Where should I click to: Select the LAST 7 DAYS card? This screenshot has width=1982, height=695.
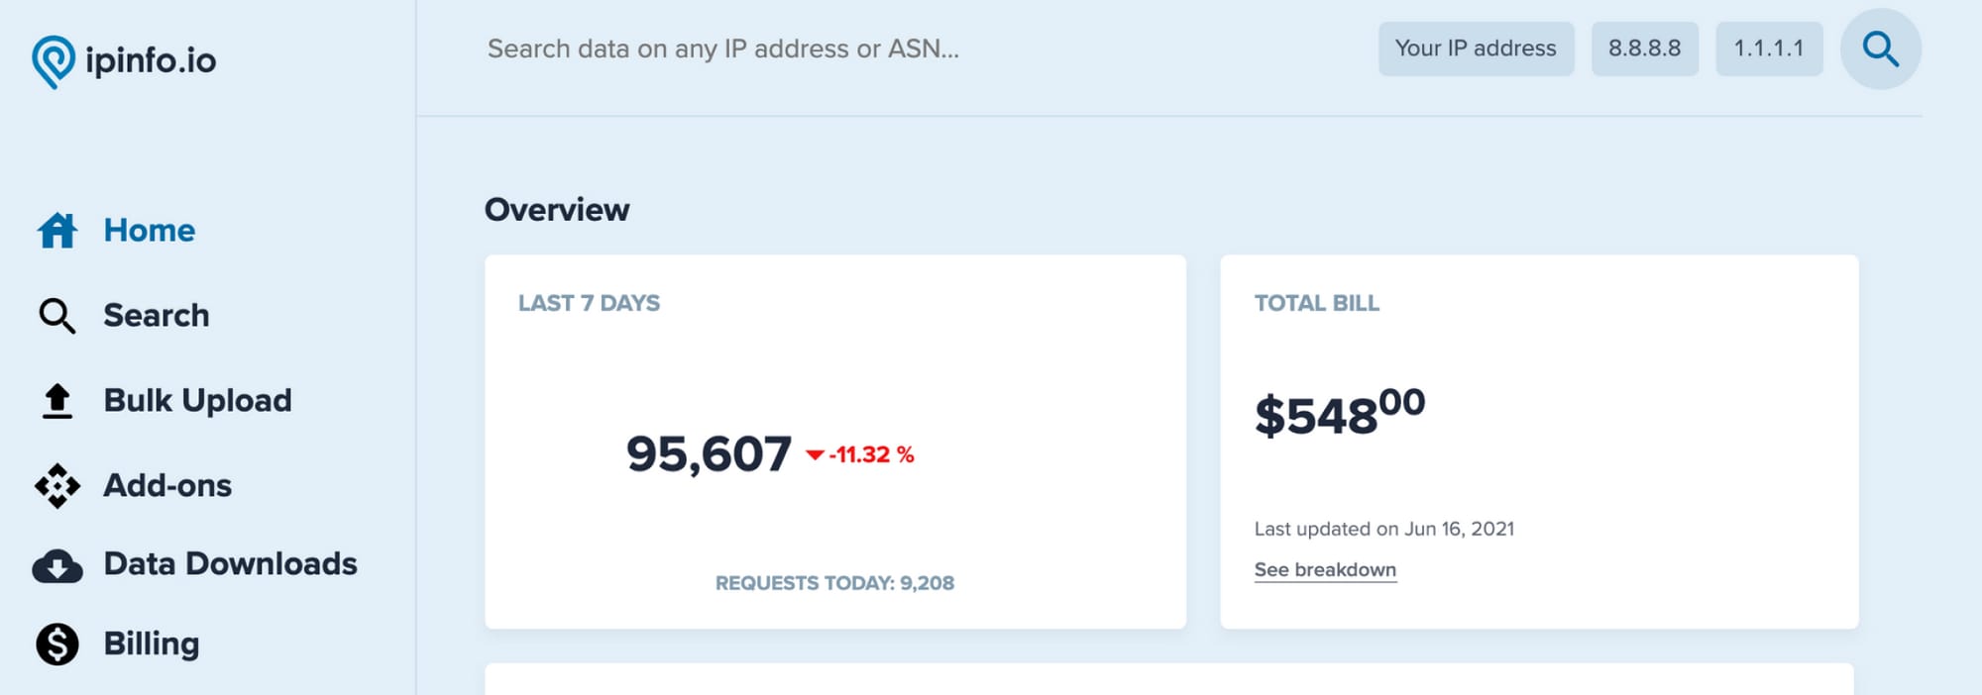click(x=835, y=441)
